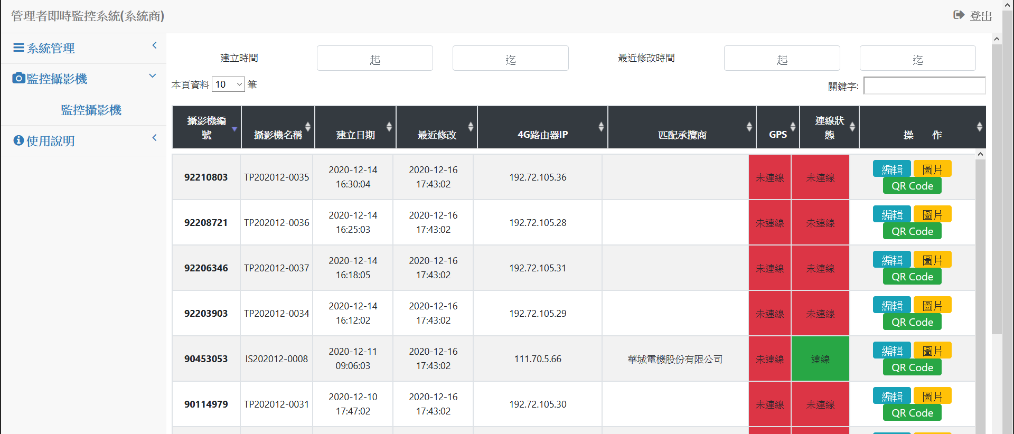Select camera name TP202012-0035

click(277, 177)
